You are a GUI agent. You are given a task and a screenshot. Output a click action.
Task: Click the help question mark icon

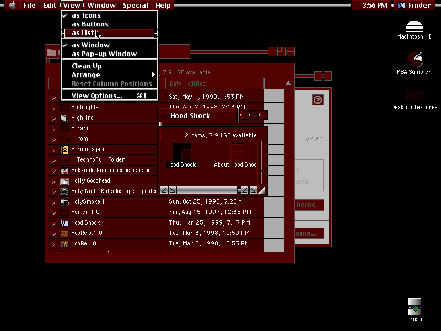[318, 100]
